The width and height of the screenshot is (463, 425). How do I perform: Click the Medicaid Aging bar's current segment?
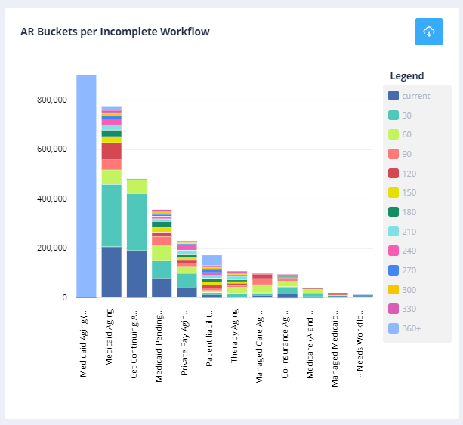[112, 272]
